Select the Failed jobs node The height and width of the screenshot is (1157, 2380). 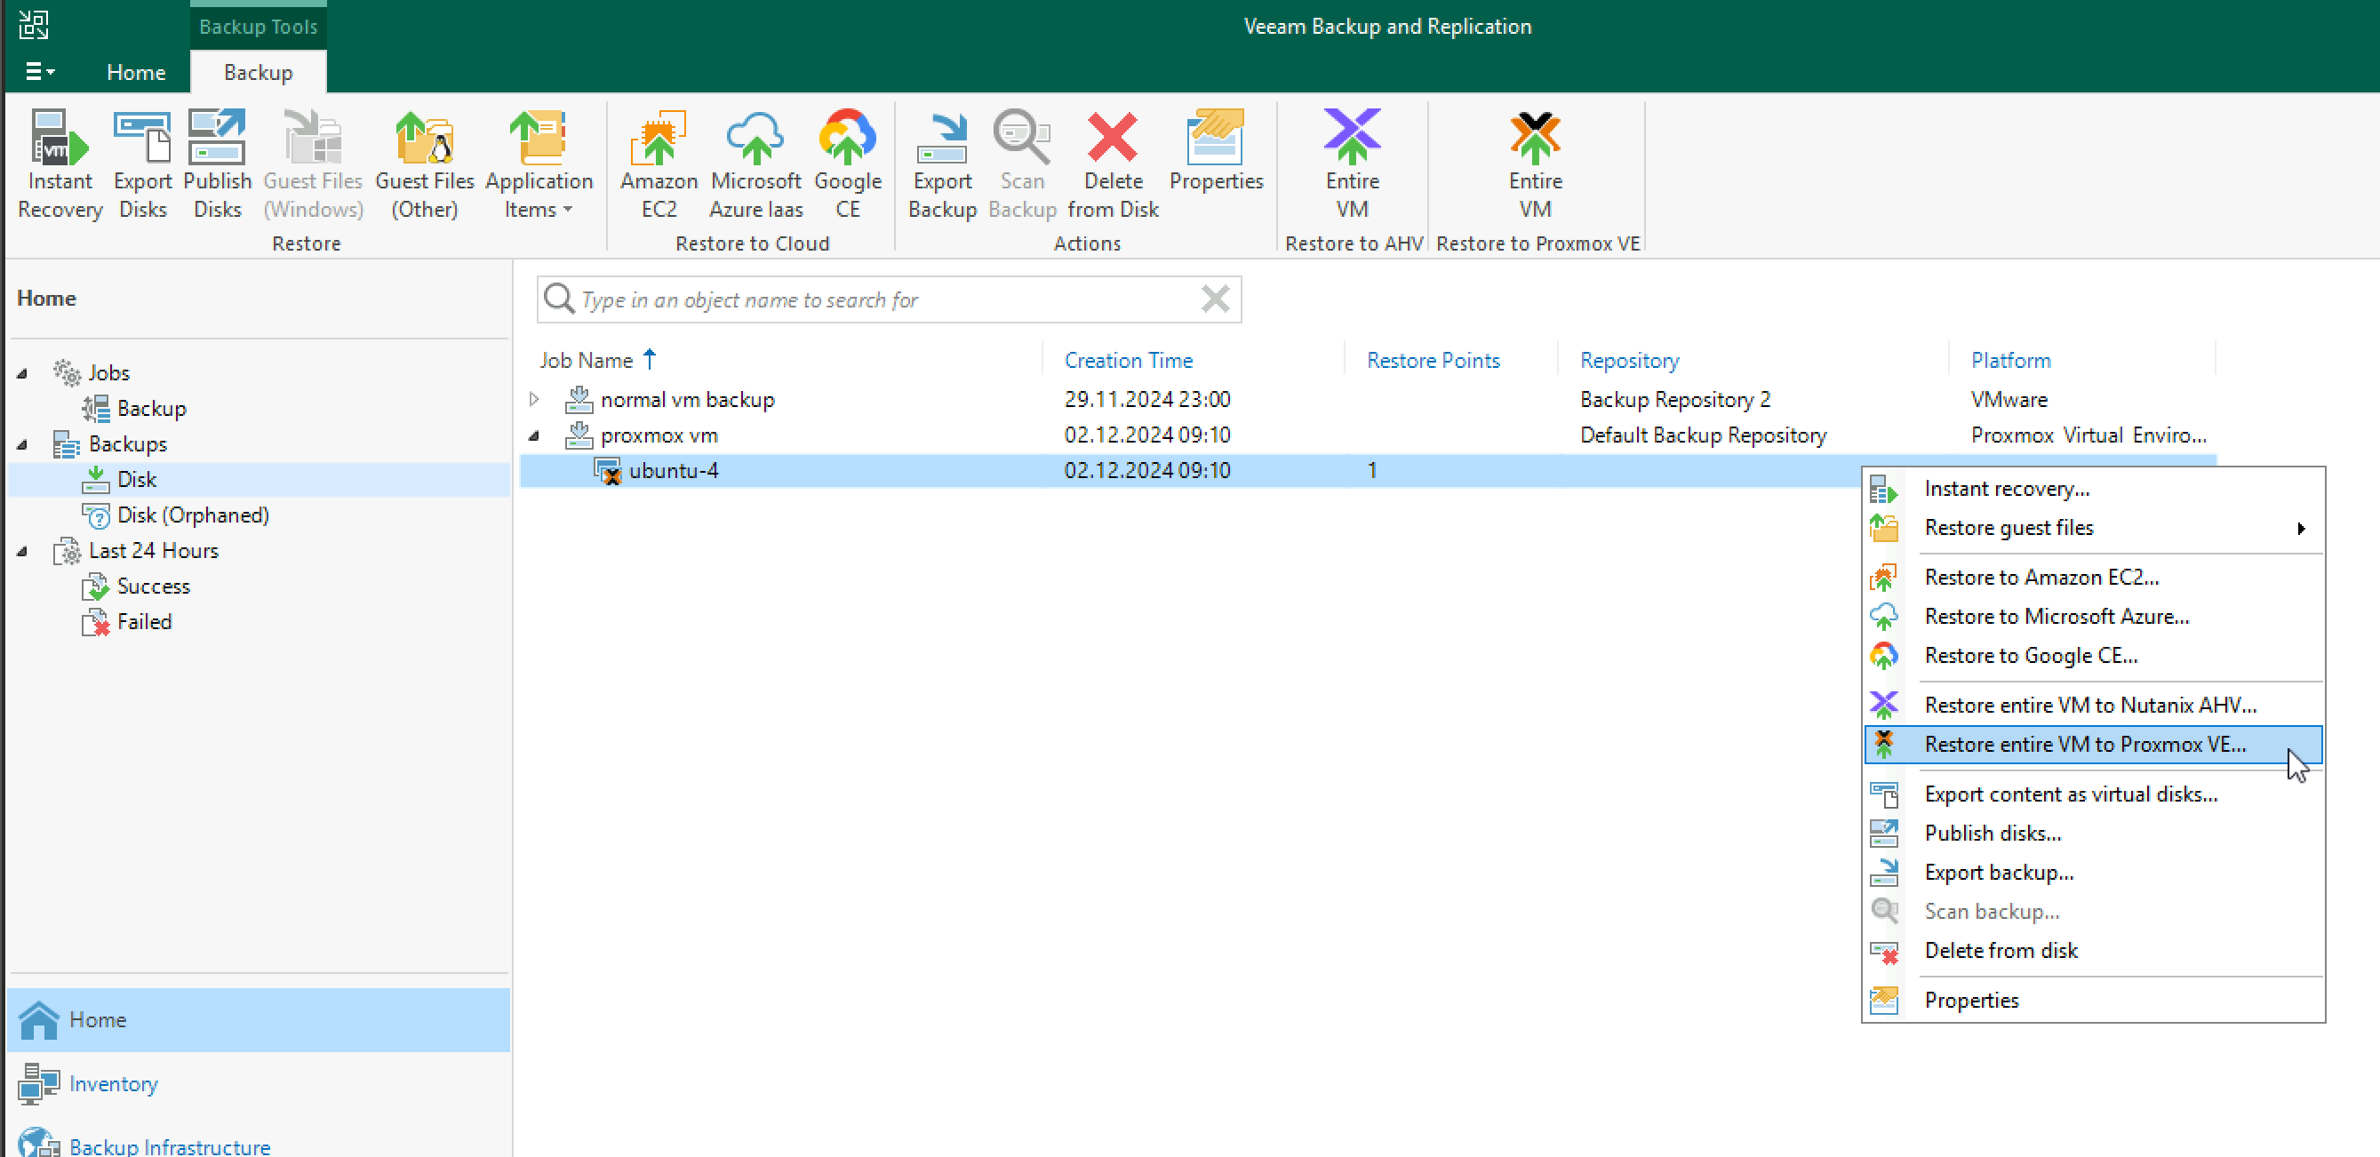[x=144, y=621]
